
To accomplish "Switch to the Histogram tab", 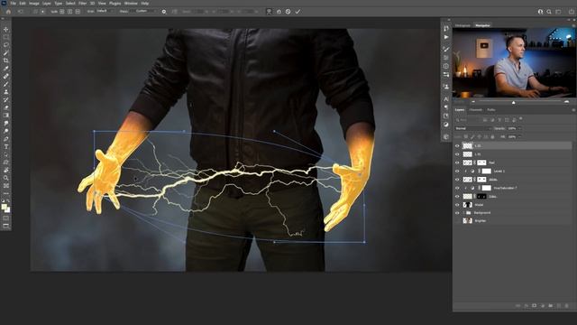I will (463, 25).
